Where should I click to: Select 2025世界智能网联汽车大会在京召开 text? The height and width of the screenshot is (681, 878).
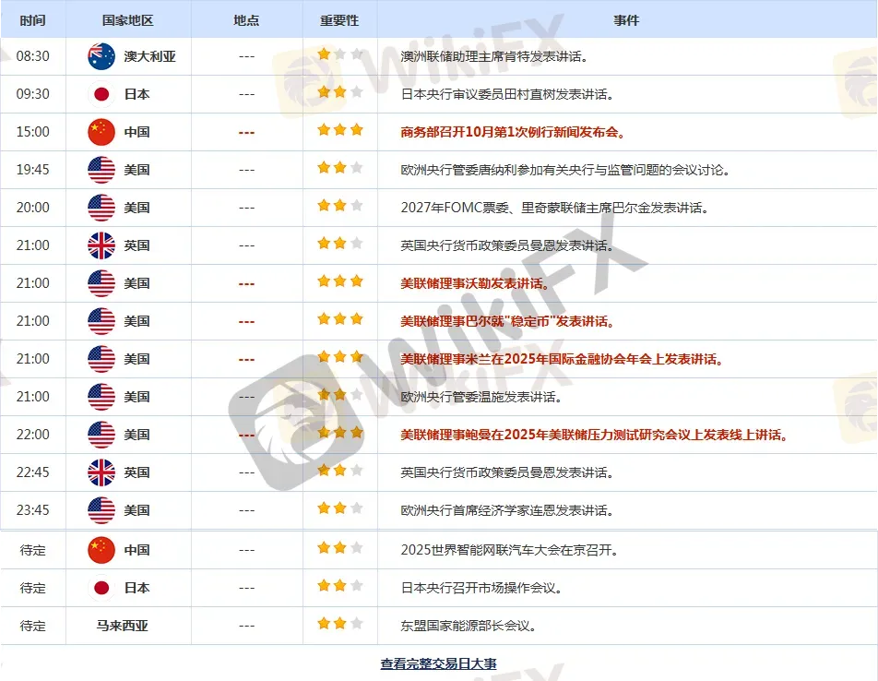[509, 550]
